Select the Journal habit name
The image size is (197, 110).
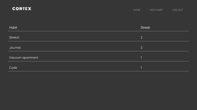click(15, 48)
